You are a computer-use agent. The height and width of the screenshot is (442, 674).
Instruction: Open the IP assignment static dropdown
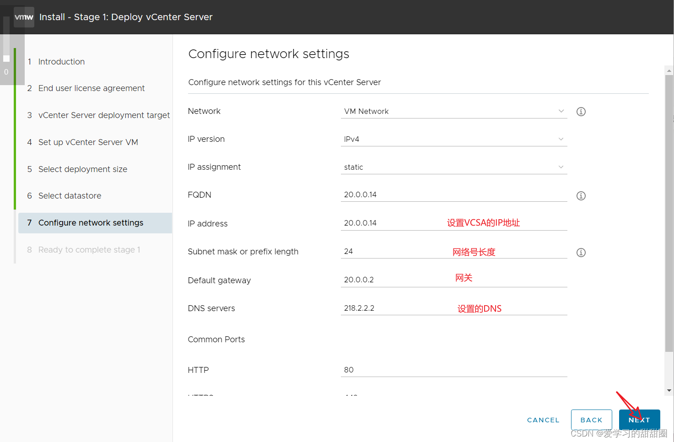click(454, 167)
